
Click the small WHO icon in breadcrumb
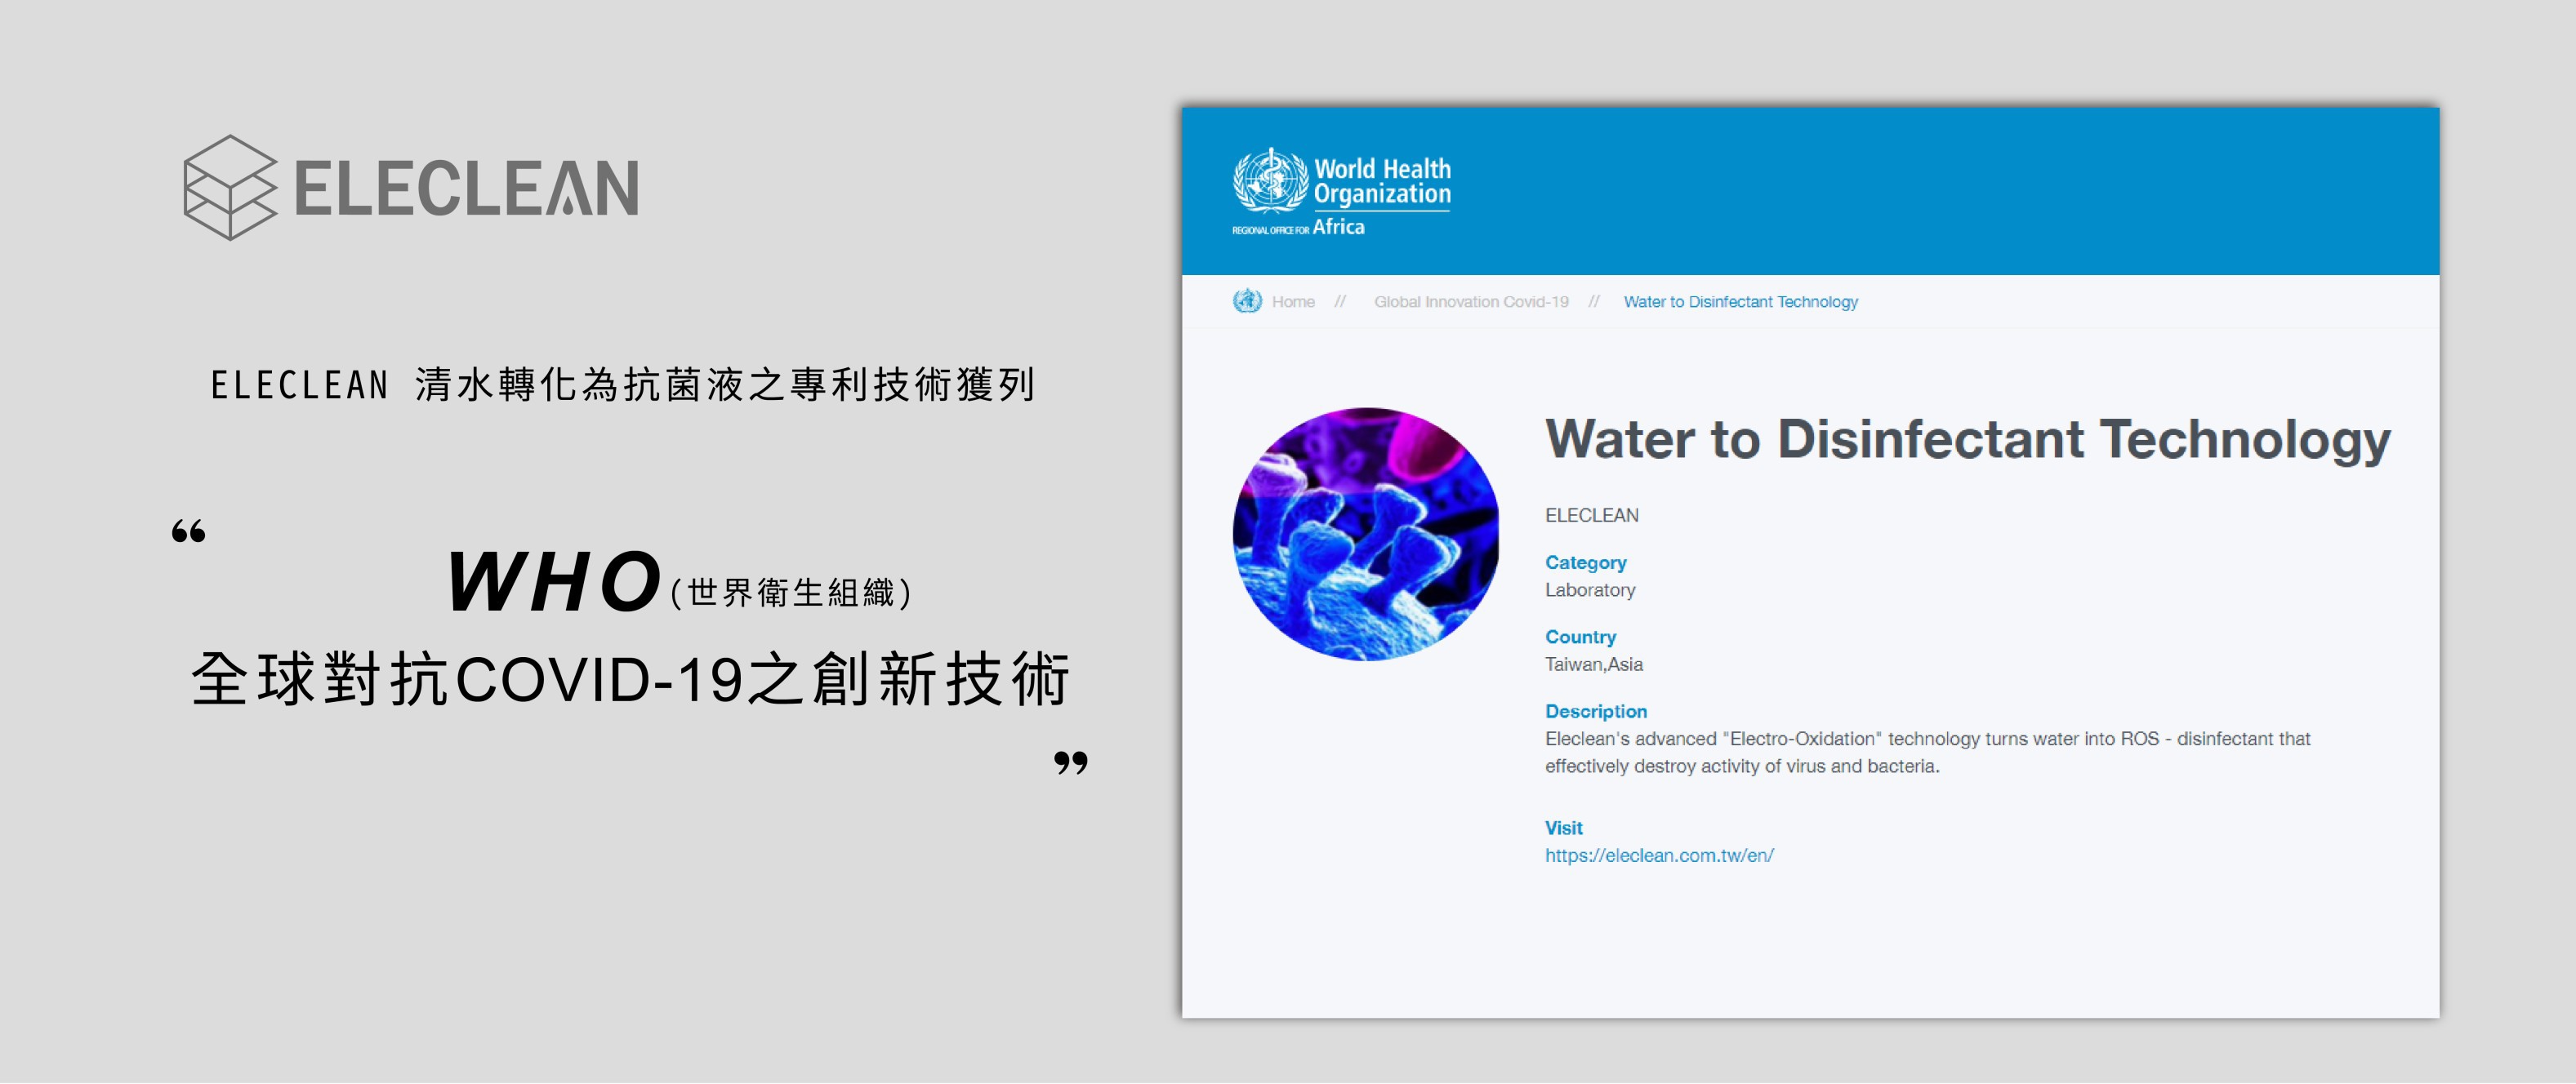point(1247,300)
